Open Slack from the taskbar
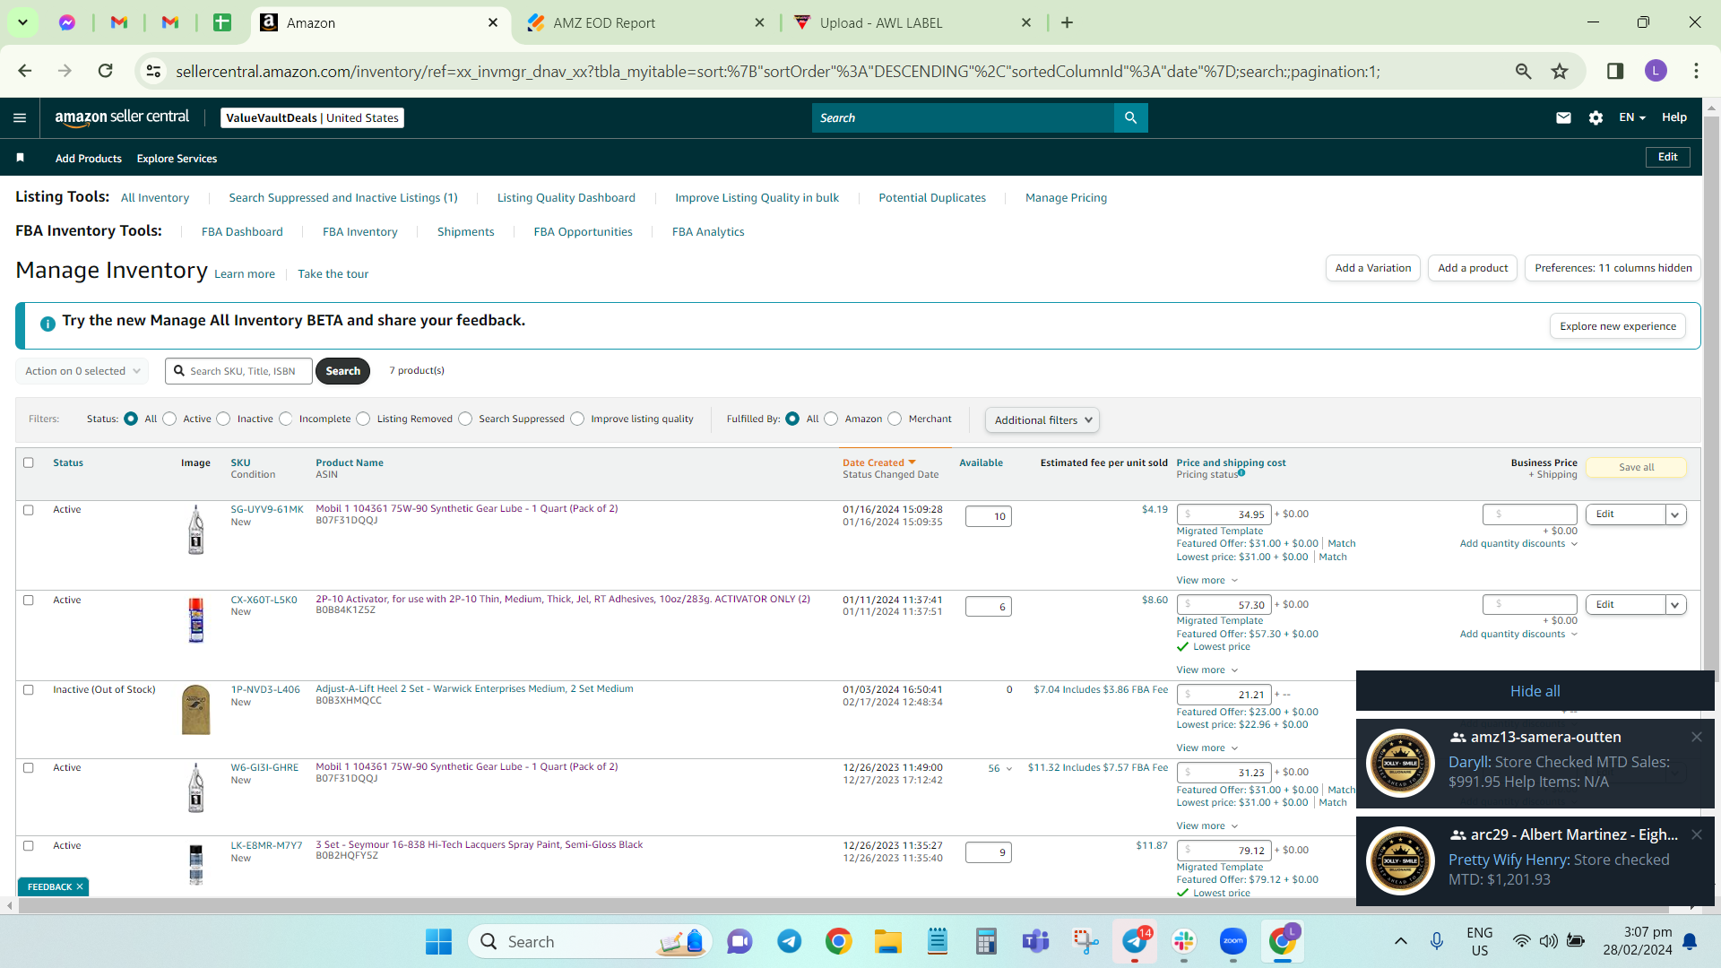 [x=1184, y=941]
